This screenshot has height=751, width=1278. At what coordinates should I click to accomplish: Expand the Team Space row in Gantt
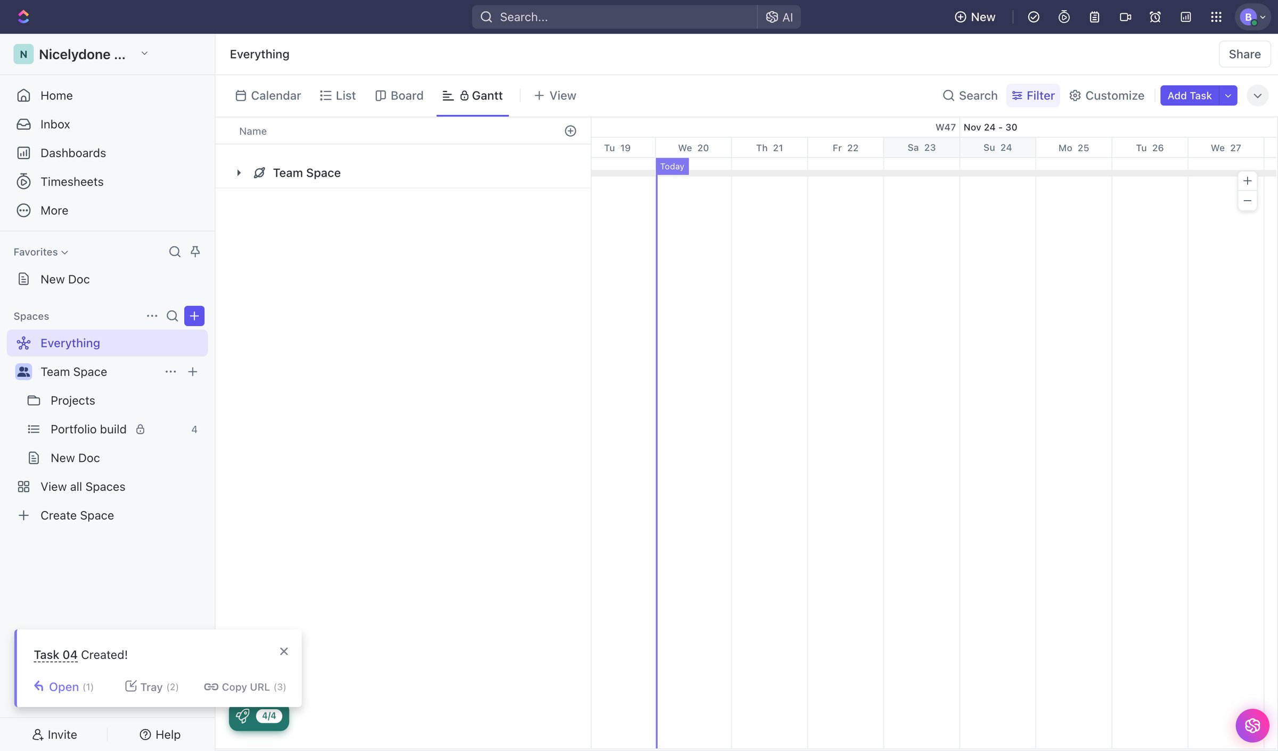coord(239,173)
